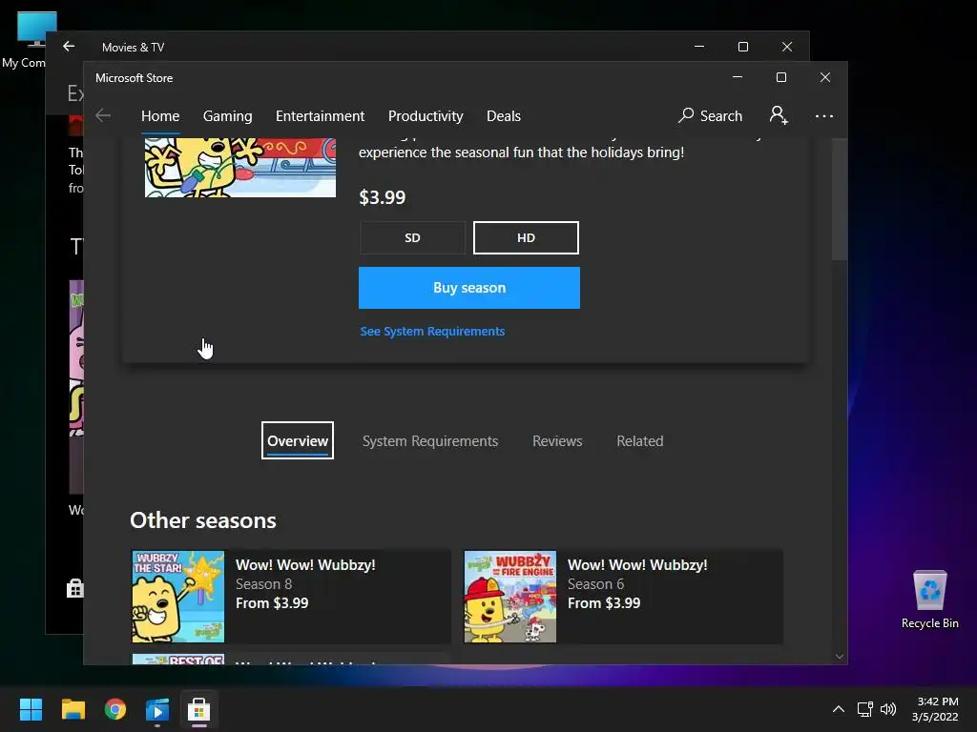The width and height of the screenshot is (977, 732).
Task: Minimize the Movies & TV window
Action: point(699,47)
